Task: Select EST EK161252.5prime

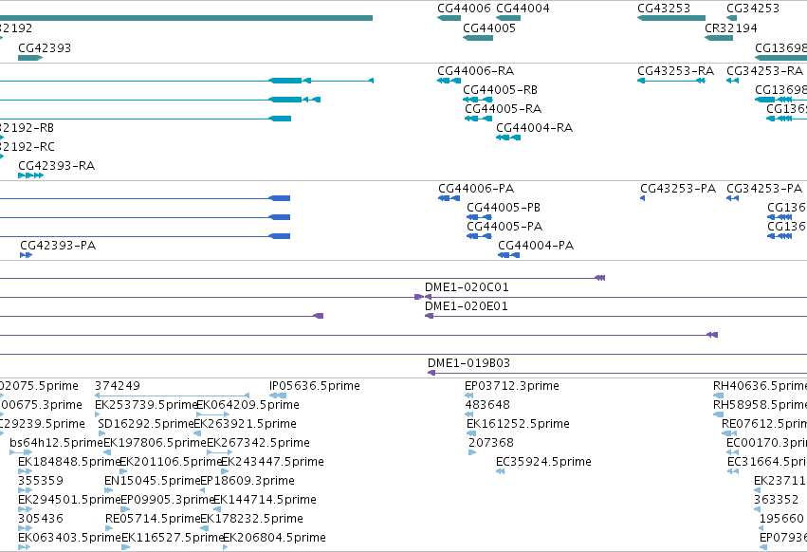Action: pyautogui.click(x=518, y=424)
